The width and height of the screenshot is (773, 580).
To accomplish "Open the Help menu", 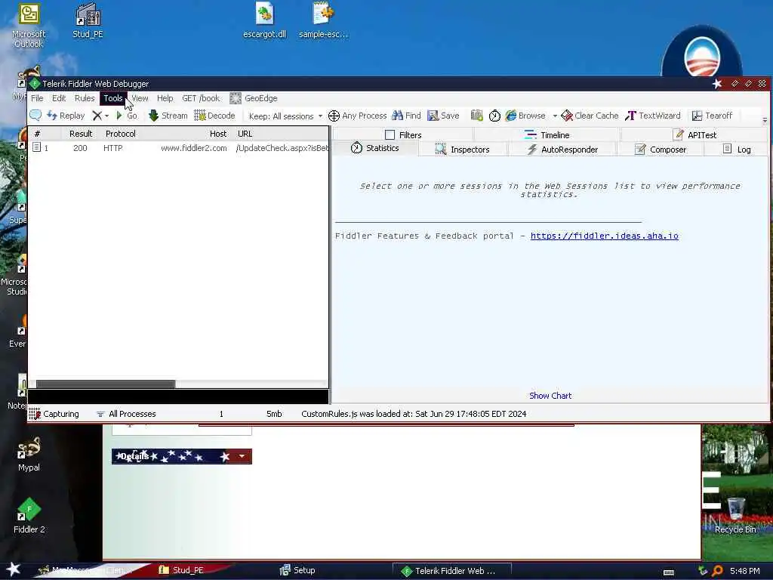I will [165, 98].
